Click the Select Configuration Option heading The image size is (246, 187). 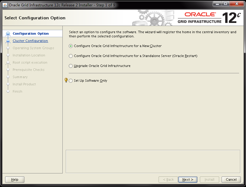point(35,18)
